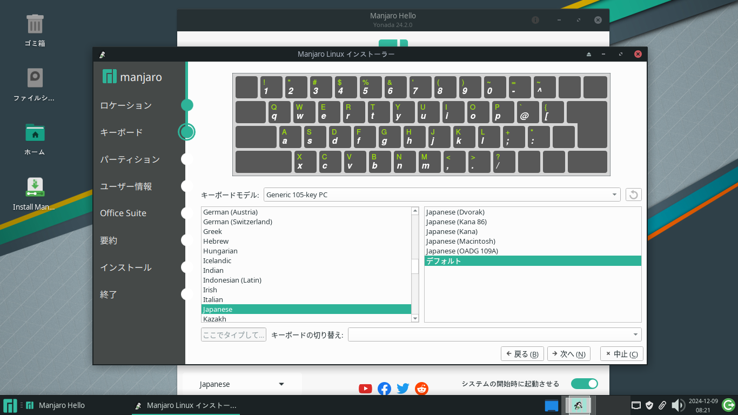738x415 pixels.
Task: Select Kazakh in the layout list
Action: (x=306, y=318)
